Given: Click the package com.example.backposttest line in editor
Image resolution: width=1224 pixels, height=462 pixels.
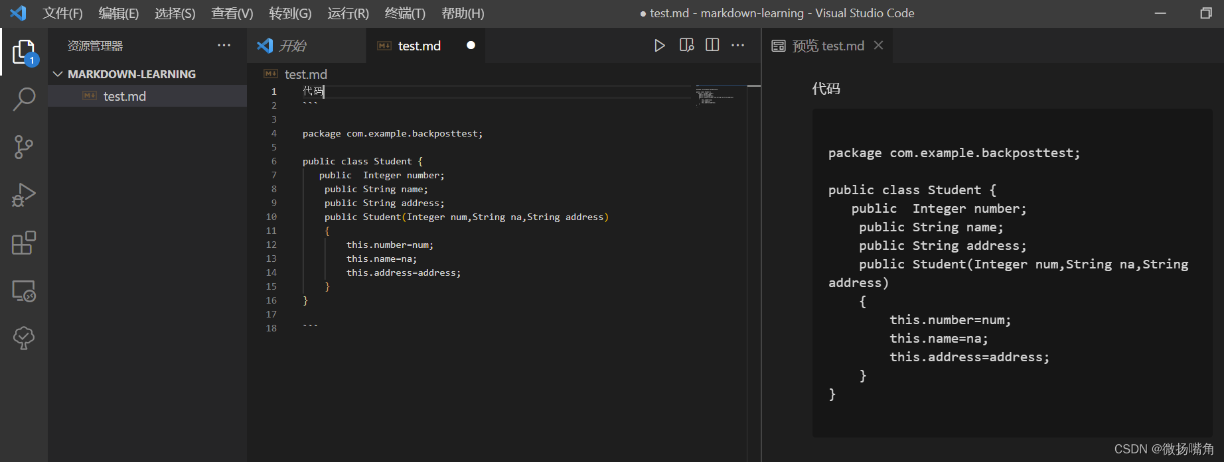Looking at the screenshot, I should point(392,133).
